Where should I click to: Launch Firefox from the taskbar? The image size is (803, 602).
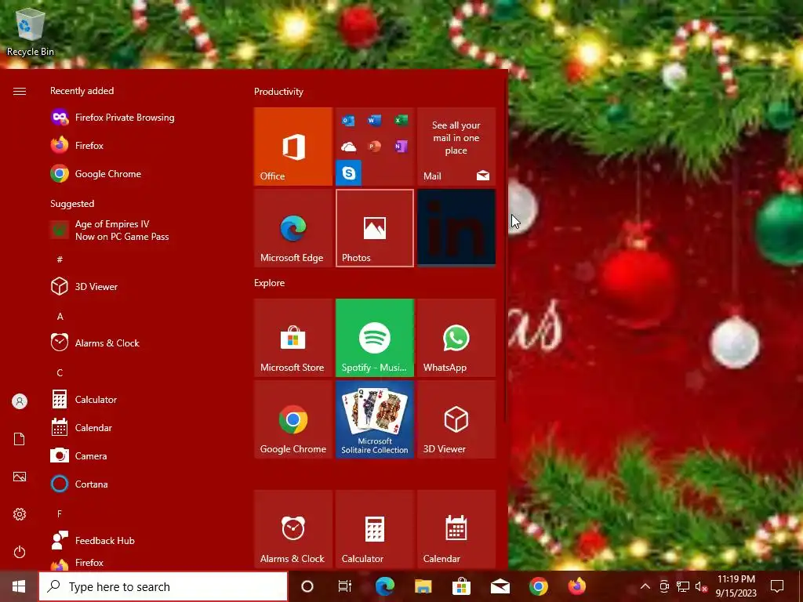[x=576, y=586]
